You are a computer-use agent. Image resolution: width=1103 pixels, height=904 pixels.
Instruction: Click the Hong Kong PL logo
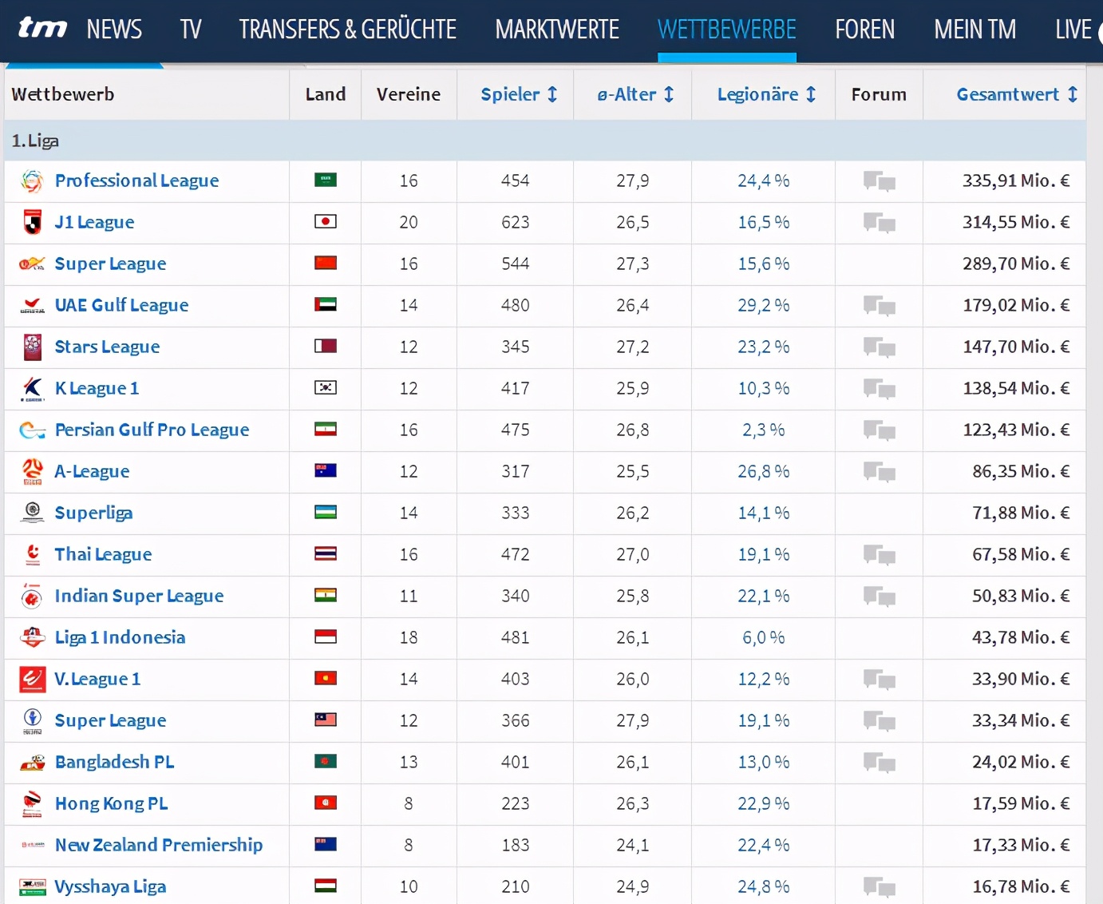click(32, 803)
